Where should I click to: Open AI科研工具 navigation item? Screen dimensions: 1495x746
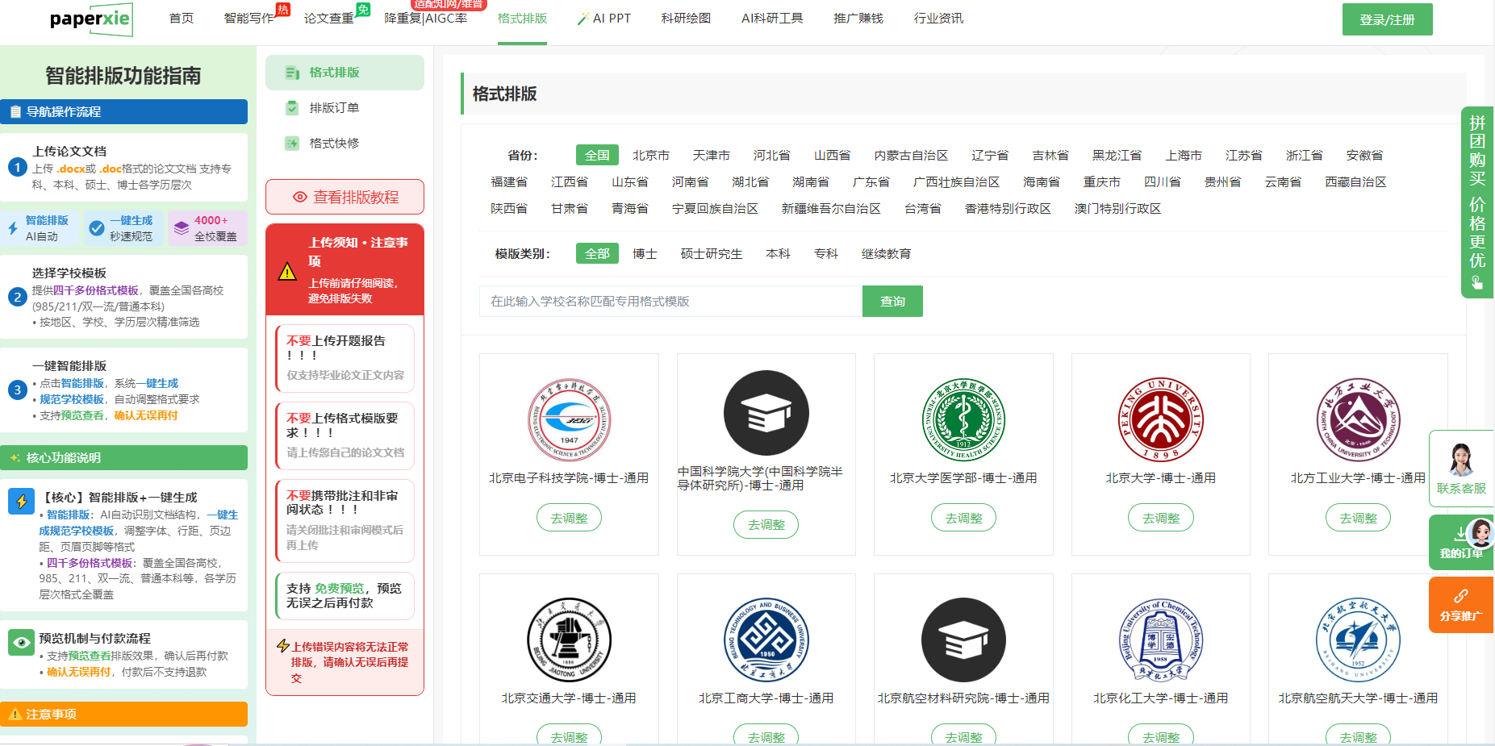point(773,19)
